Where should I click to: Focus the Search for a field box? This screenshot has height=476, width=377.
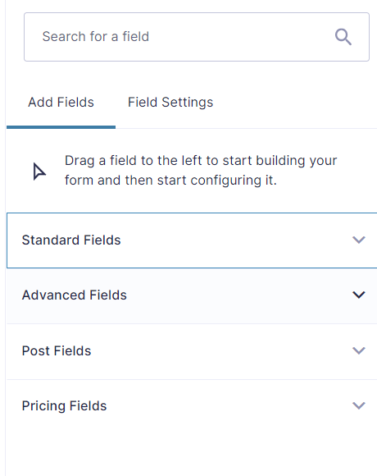[x=197, y=37]
